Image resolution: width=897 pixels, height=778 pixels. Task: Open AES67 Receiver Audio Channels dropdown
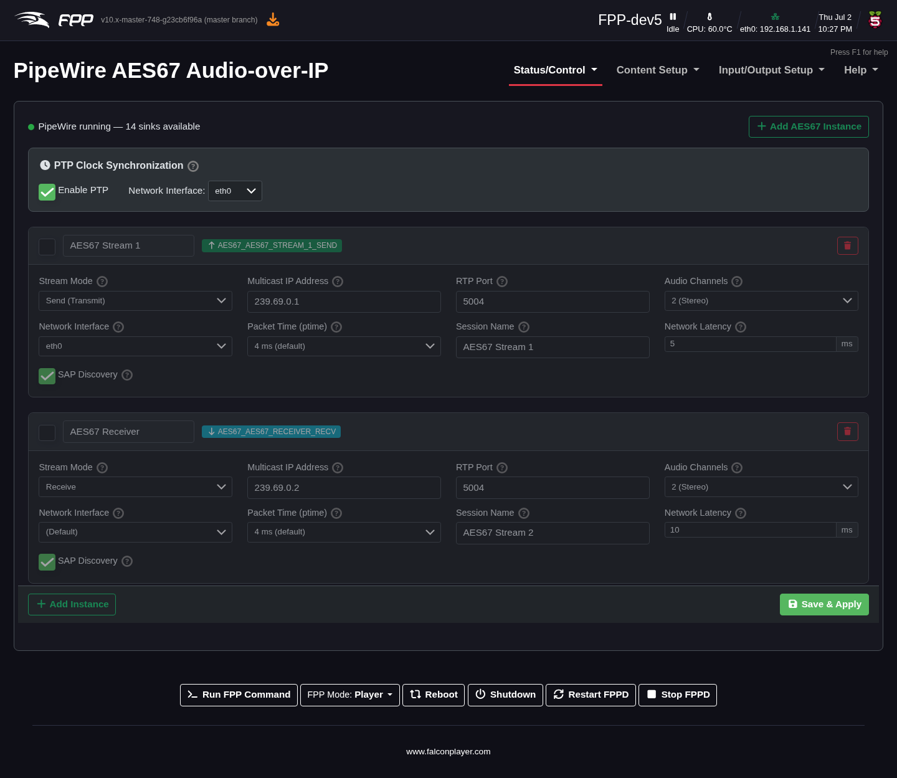761,487
